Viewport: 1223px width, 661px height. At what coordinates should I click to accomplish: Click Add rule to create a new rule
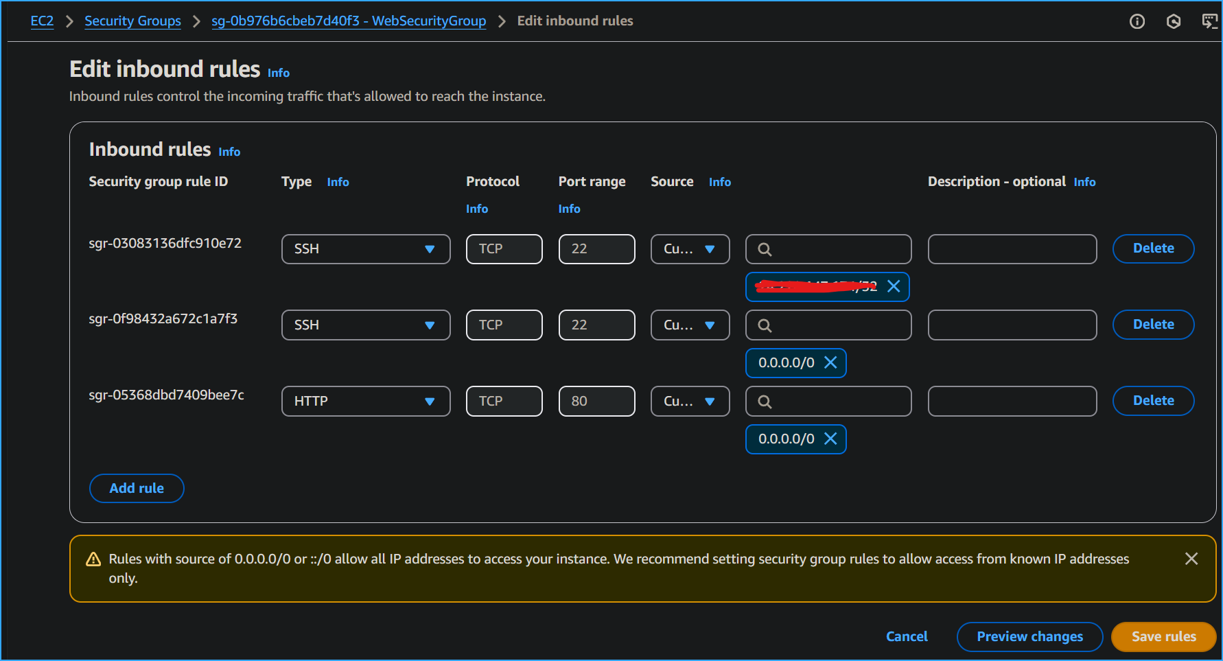pos(137,488)
